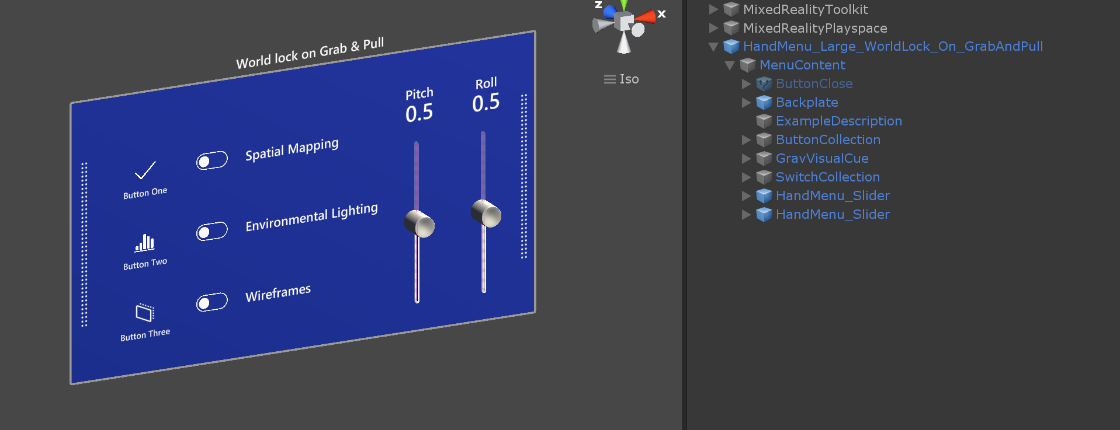Viewport: 1120px width, 430px height.
Task: Expand the MixedRealityToolkit hierarchy node
Action: point(713,9)
